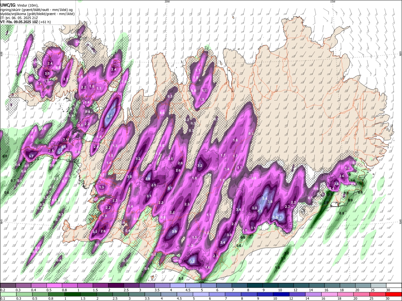
Task: Click the red lower legend swatch after 30
Action: tap(394, 294)
